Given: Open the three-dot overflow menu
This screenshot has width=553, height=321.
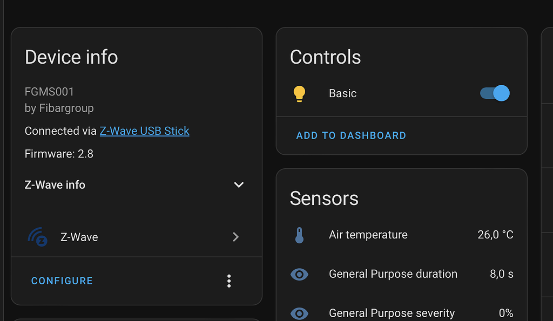Looking at the screenshot, I should point(229,281).
